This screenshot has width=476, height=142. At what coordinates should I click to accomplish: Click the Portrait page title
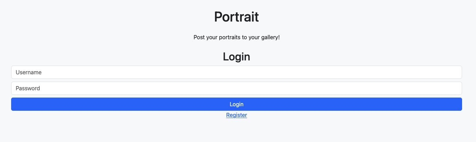237,17
